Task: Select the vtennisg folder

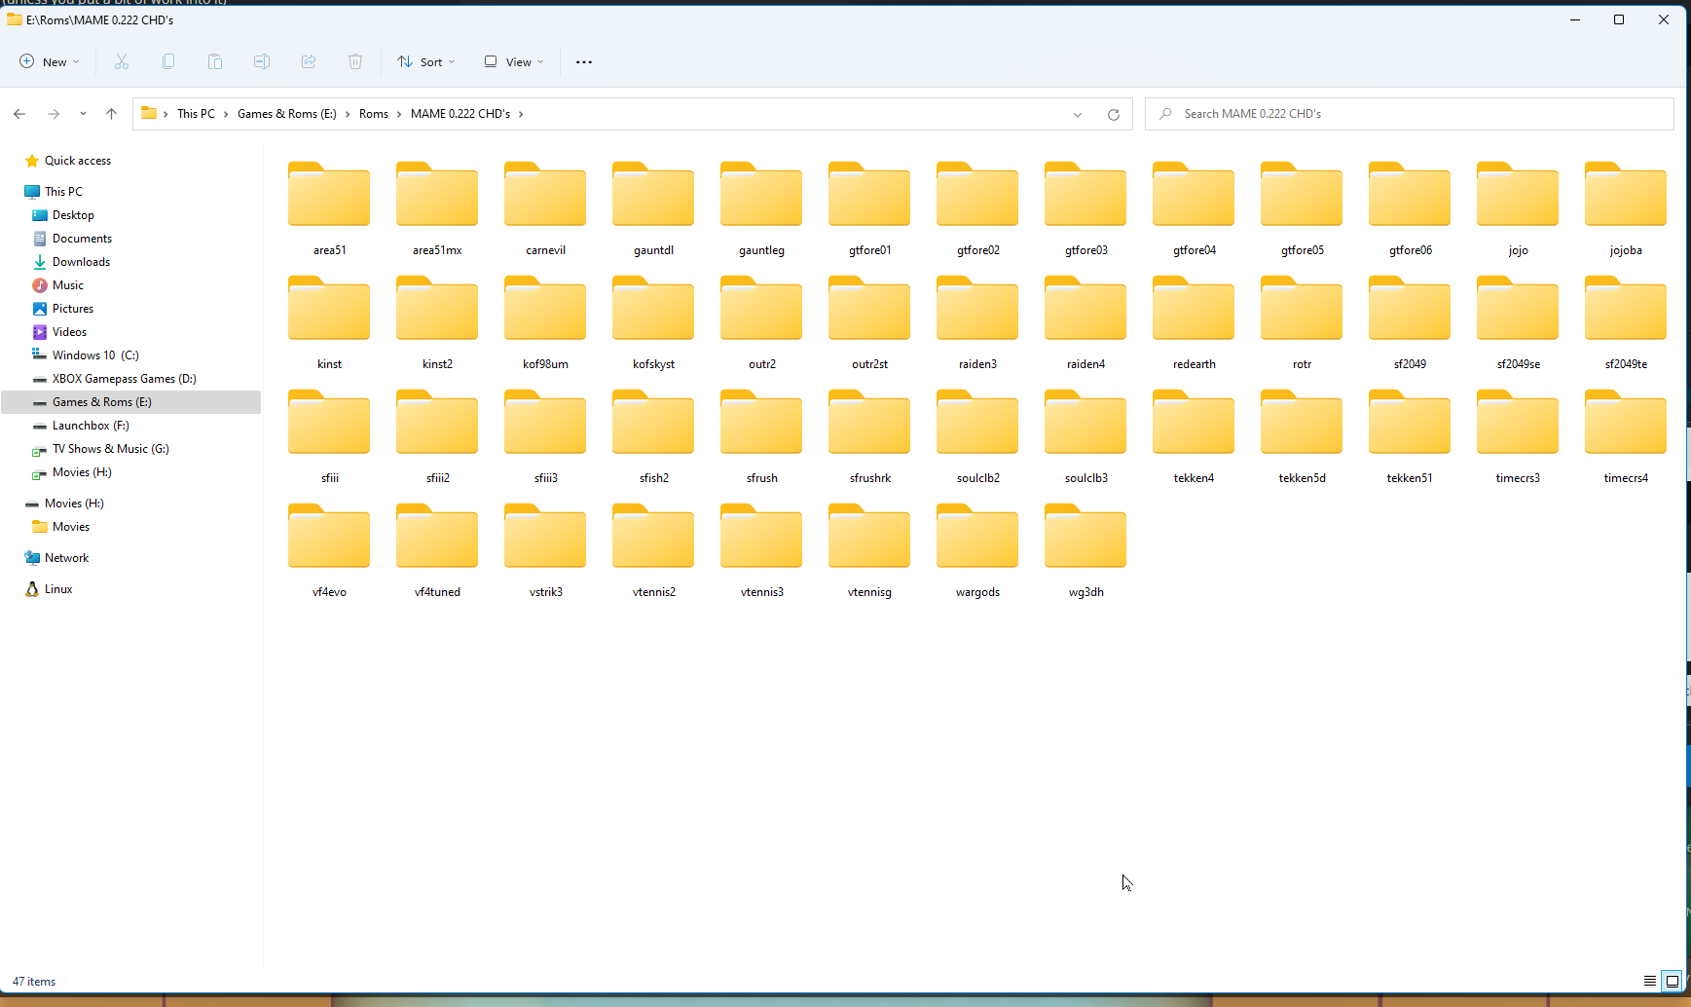Action: [x=870, y=551]
